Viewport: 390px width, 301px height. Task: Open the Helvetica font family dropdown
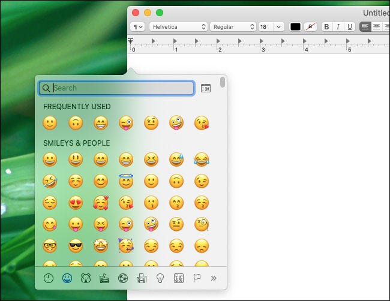point(178,27)
